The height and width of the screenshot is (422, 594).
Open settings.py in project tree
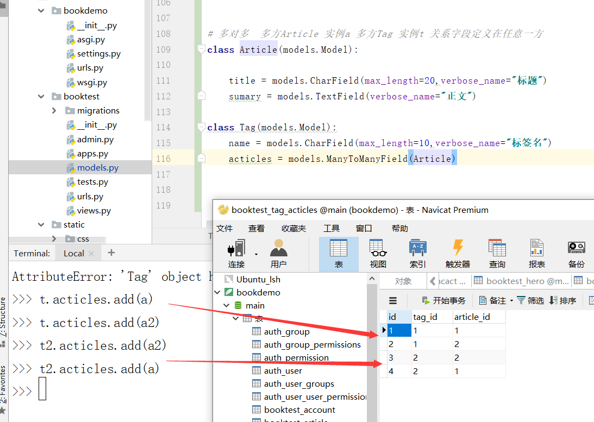(93, 54)
